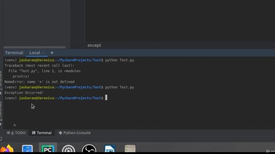
Task: Click the 'Traceback (most recent call last):' line
Action: (x=40, y=65)
